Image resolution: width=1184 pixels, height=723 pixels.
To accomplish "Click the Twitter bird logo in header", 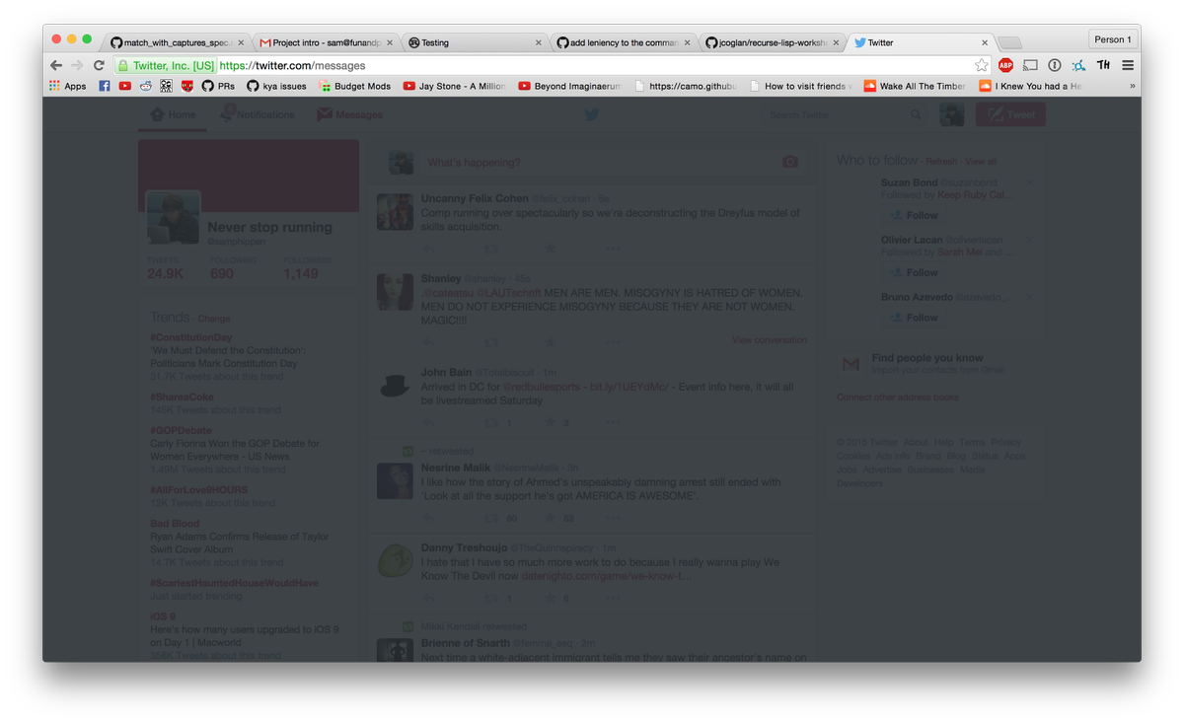I will tap(591, 114).
